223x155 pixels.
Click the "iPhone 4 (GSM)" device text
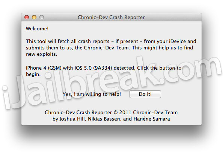(x=44, y=68)
